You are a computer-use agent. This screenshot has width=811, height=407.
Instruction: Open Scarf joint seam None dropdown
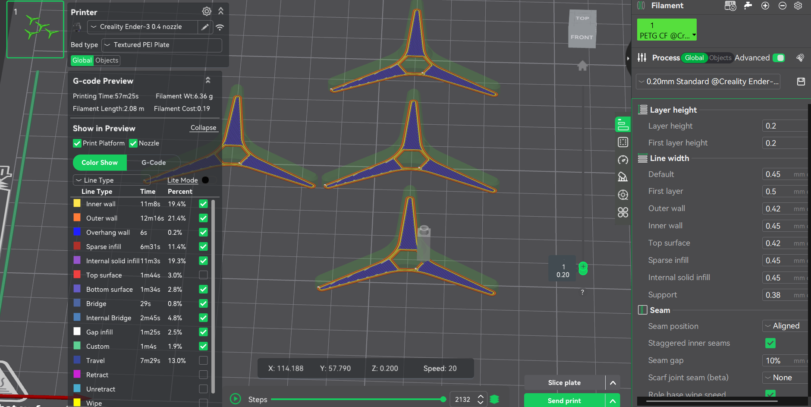(785, 378)
